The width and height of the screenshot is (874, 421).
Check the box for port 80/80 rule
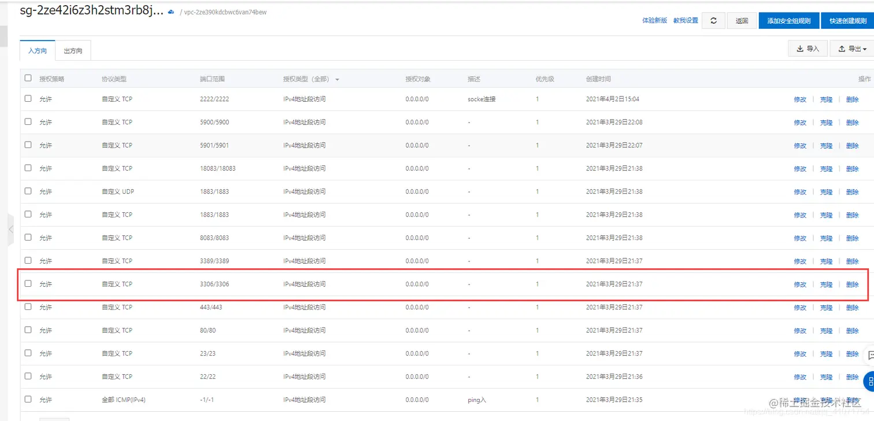tap(28, 330)
